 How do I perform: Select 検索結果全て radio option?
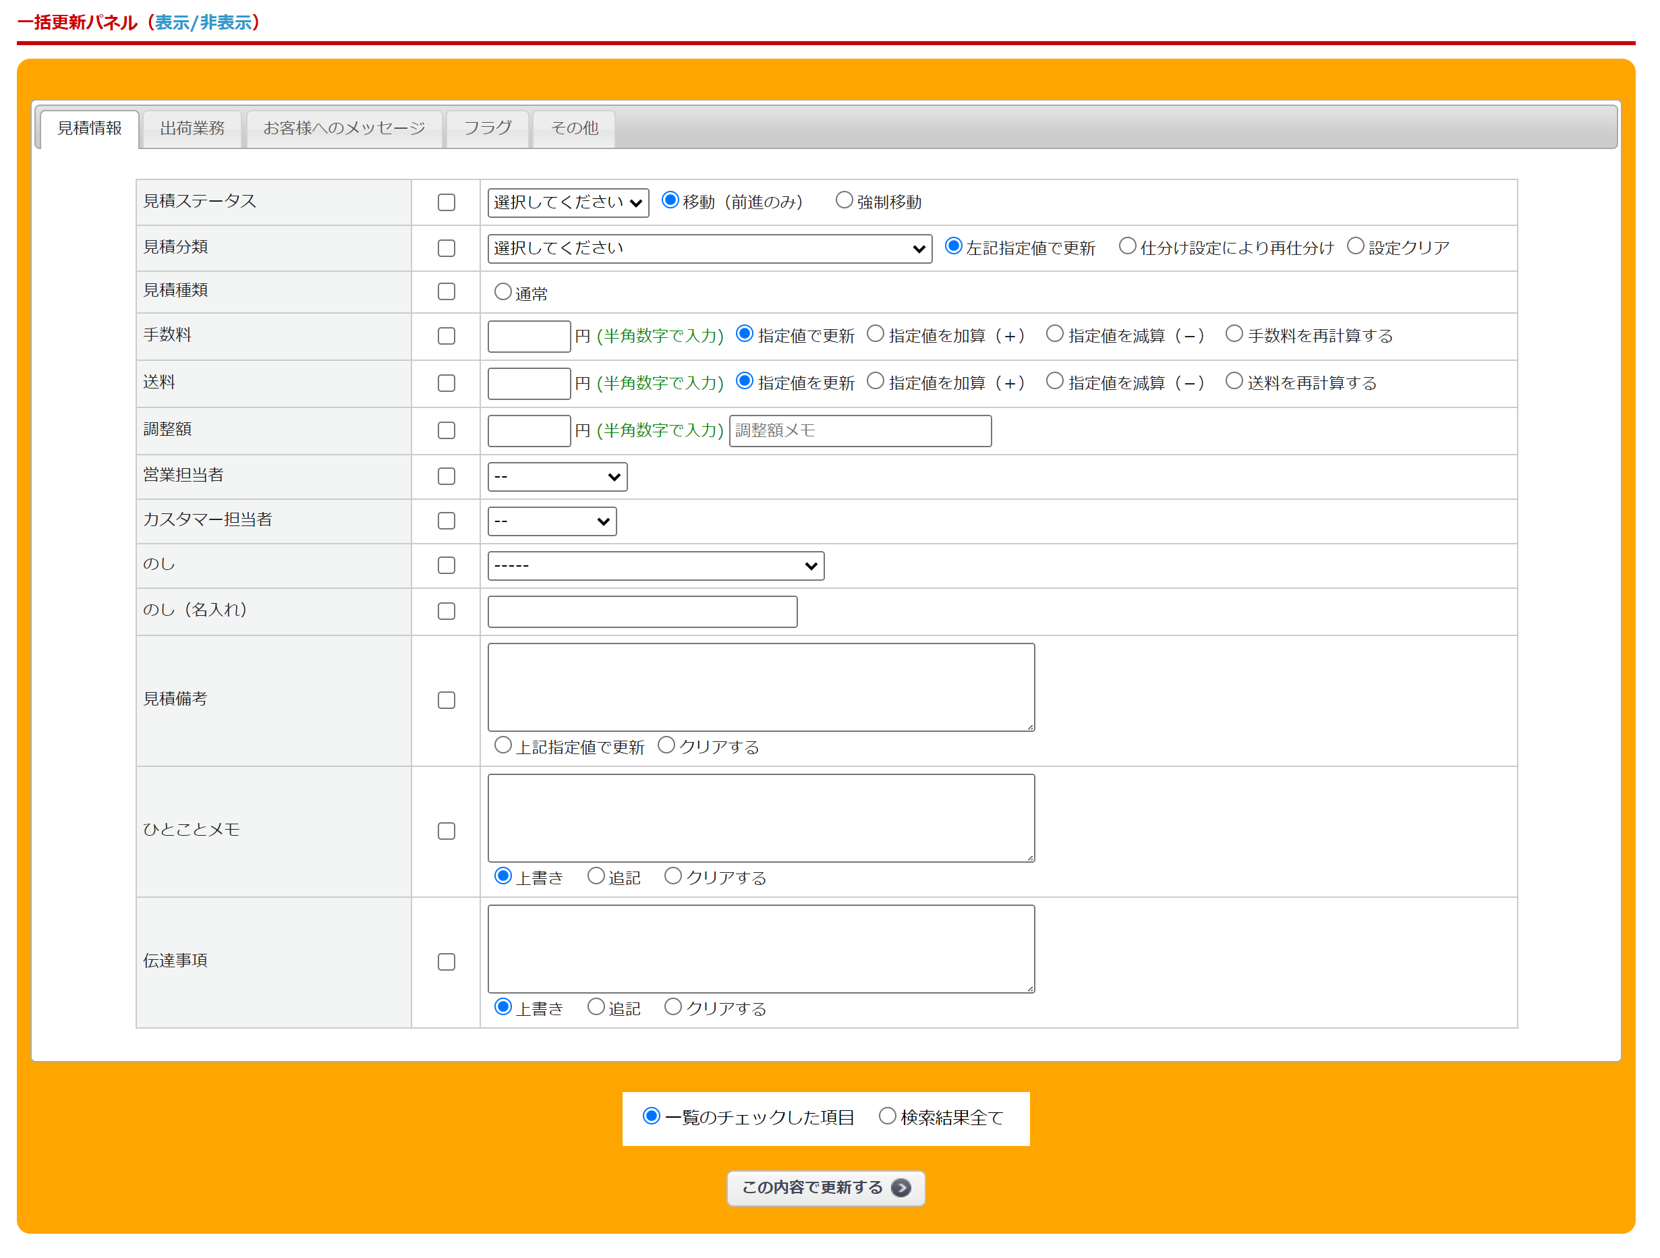coord(887,1116)
